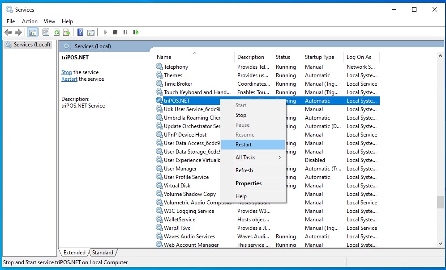This screenshot has width=446, height=270.
Task: Click the gear icon beside Themes
Action: tap(159, 75)
